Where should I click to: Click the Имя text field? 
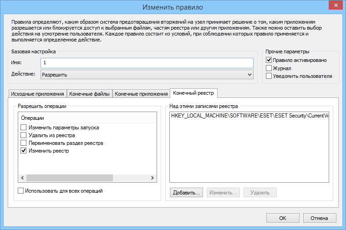[147, 63]
